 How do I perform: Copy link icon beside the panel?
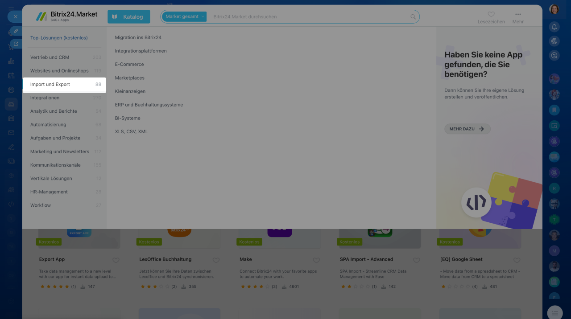point(15,31)
